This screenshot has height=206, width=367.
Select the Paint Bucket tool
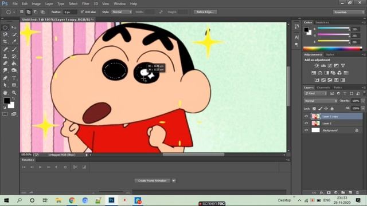pos(14,64)
